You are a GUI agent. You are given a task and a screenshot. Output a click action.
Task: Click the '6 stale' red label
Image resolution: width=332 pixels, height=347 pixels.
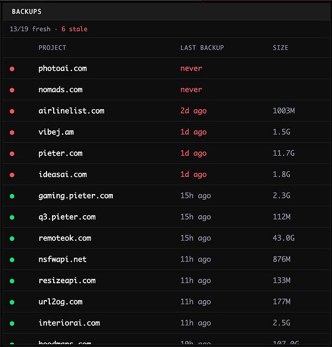(x=75, y=29)
